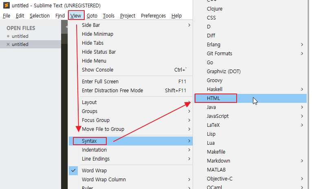Expand the Objective-C syntax submenu
The image size is (312, 189).
[250, 178]
